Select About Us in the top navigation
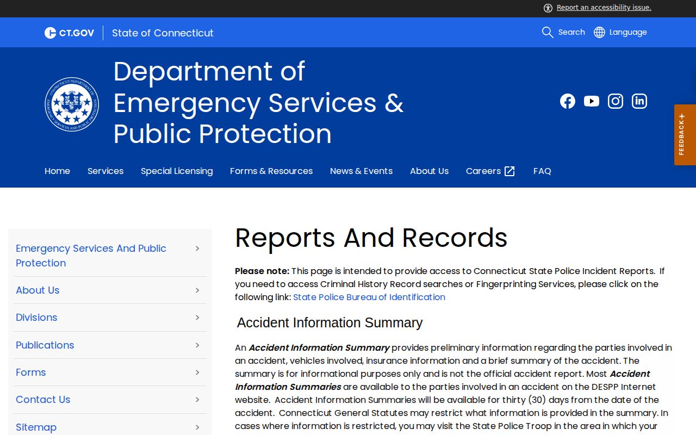Image resolution: width=696 pixels, height=435 pixels. pos(429,171)
